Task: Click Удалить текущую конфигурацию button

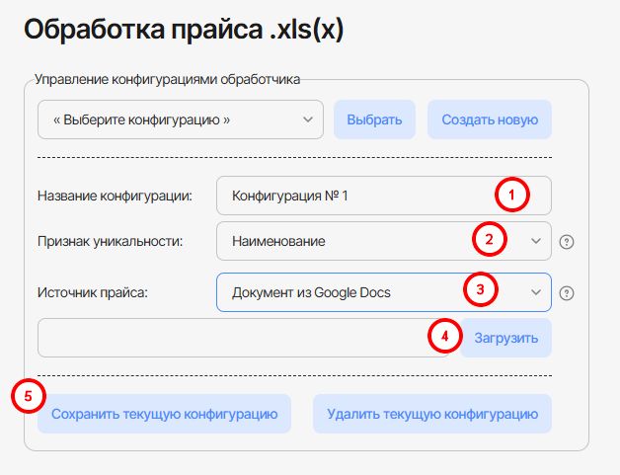Action: tap(432, 414)
